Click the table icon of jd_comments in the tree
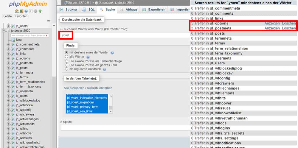Image resolution: width=298 pixels, height=148 pixels. pos(13,49)
